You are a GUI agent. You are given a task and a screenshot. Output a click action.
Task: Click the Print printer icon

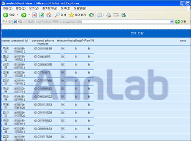(x=108, y=15)
